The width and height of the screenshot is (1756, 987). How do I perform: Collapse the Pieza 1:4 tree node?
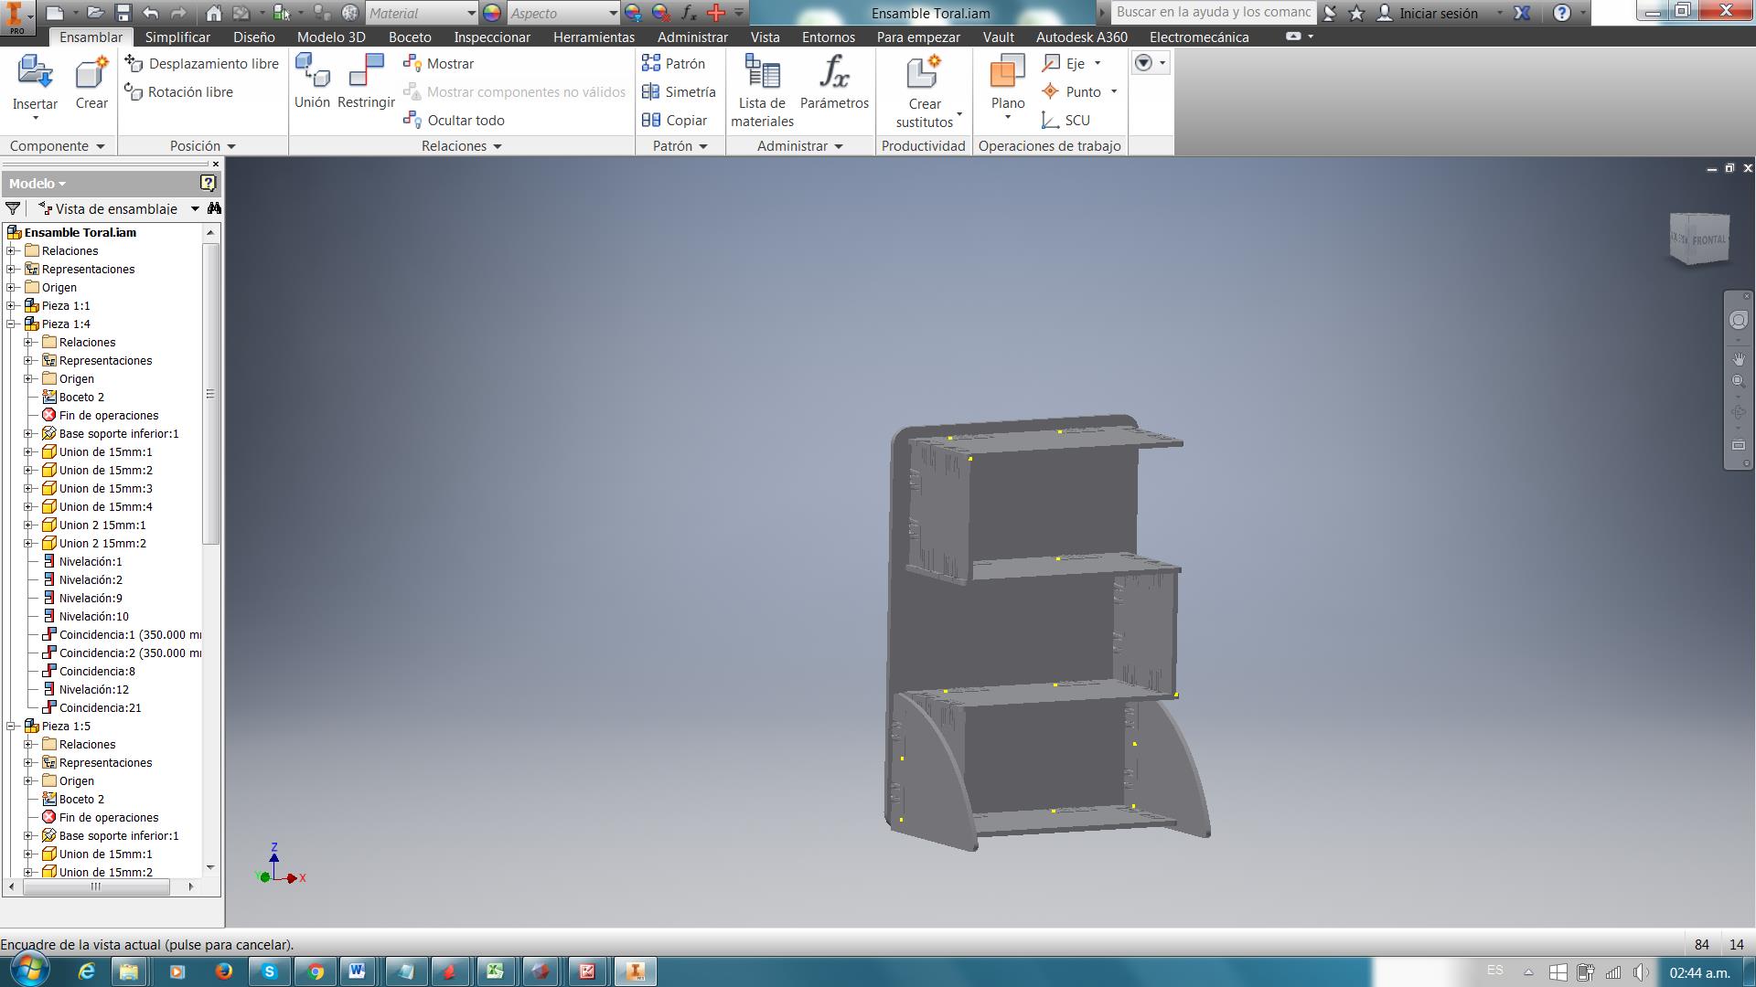click(x=12, y=324)
